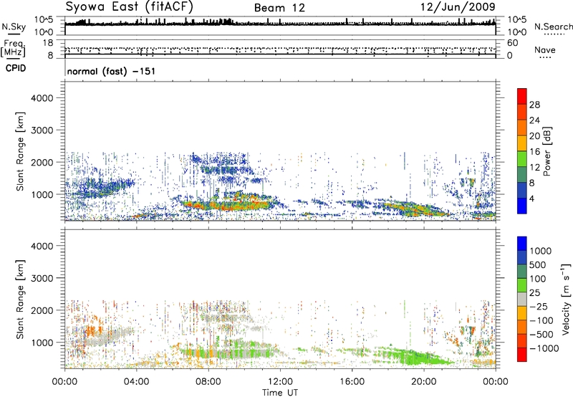The image size is (573, 397).
Task: Click the '3000' tick of the power panel
Action: coord(42,130)
